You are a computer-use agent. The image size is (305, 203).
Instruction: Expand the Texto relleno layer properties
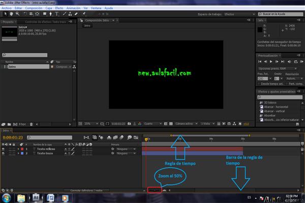pyautogui.click(x=18, y=149)
